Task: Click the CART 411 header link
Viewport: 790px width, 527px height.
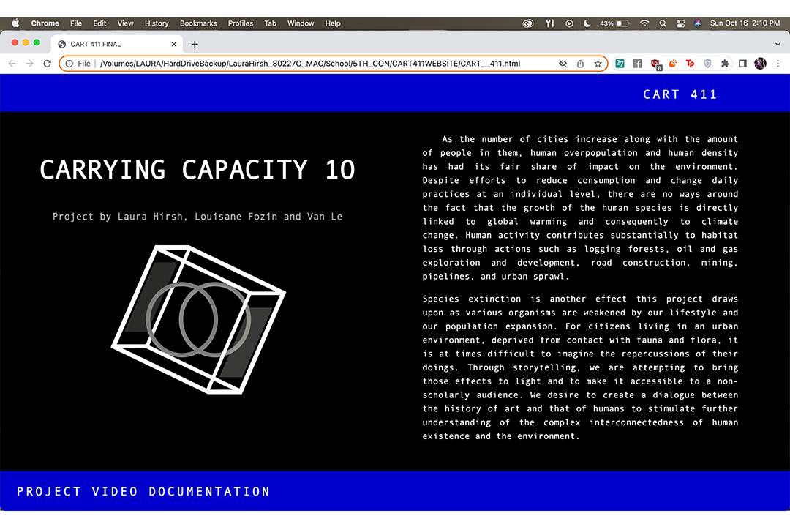Action: tap(680, 94)
